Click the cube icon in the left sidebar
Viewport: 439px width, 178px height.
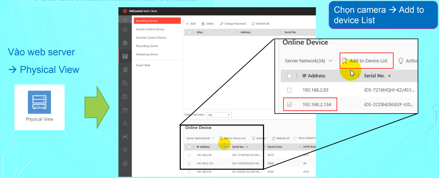125,30
